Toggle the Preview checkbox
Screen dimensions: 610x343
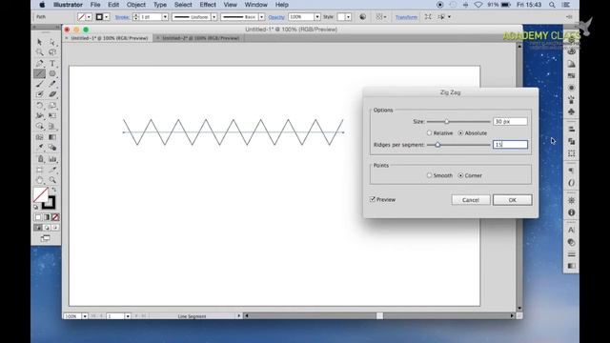point(373,199)
